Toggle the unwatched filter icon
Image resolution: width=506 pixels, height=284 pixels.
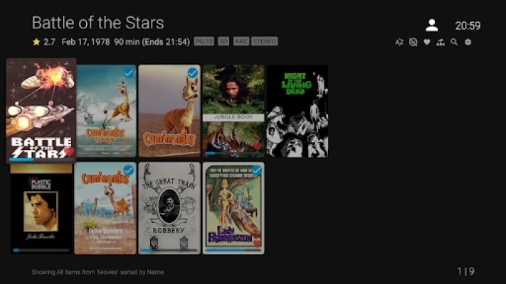point(413,42)
